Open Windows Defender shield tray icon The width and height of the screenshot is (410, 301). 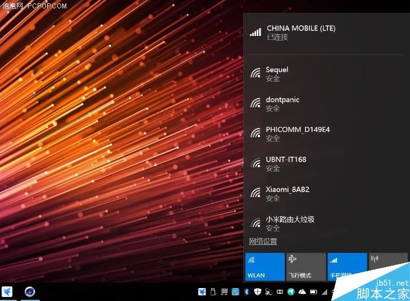tap(258, 292)
